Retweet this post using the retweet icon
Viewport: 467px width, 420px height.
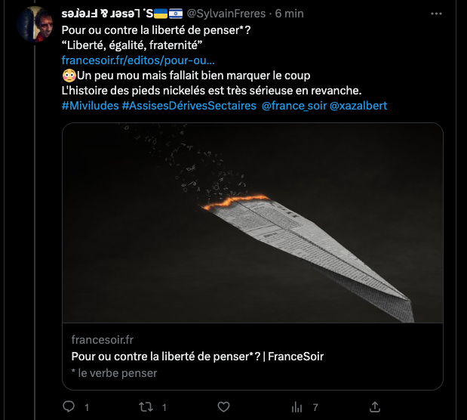tap(146, 406)
